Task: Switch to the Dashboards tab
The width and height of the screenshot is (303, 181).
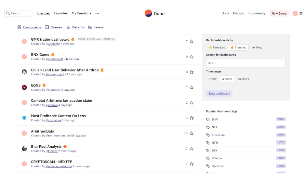Action: click(x=29, y=27)
